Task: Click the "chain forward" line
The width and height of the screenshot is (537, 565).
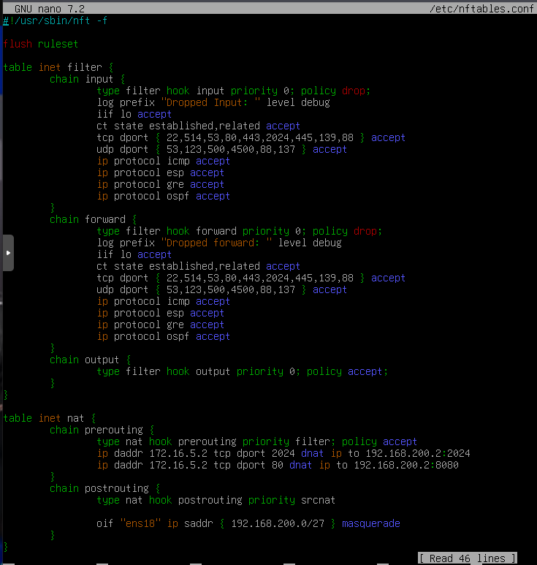Action: tap(90, 219)
